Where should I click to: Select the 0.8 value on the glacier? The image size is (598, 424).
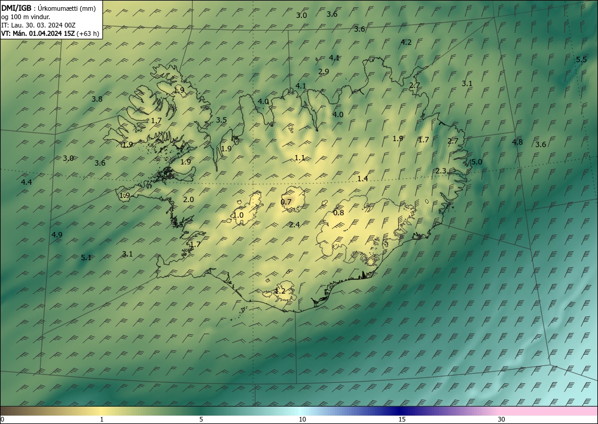point(338,213)
